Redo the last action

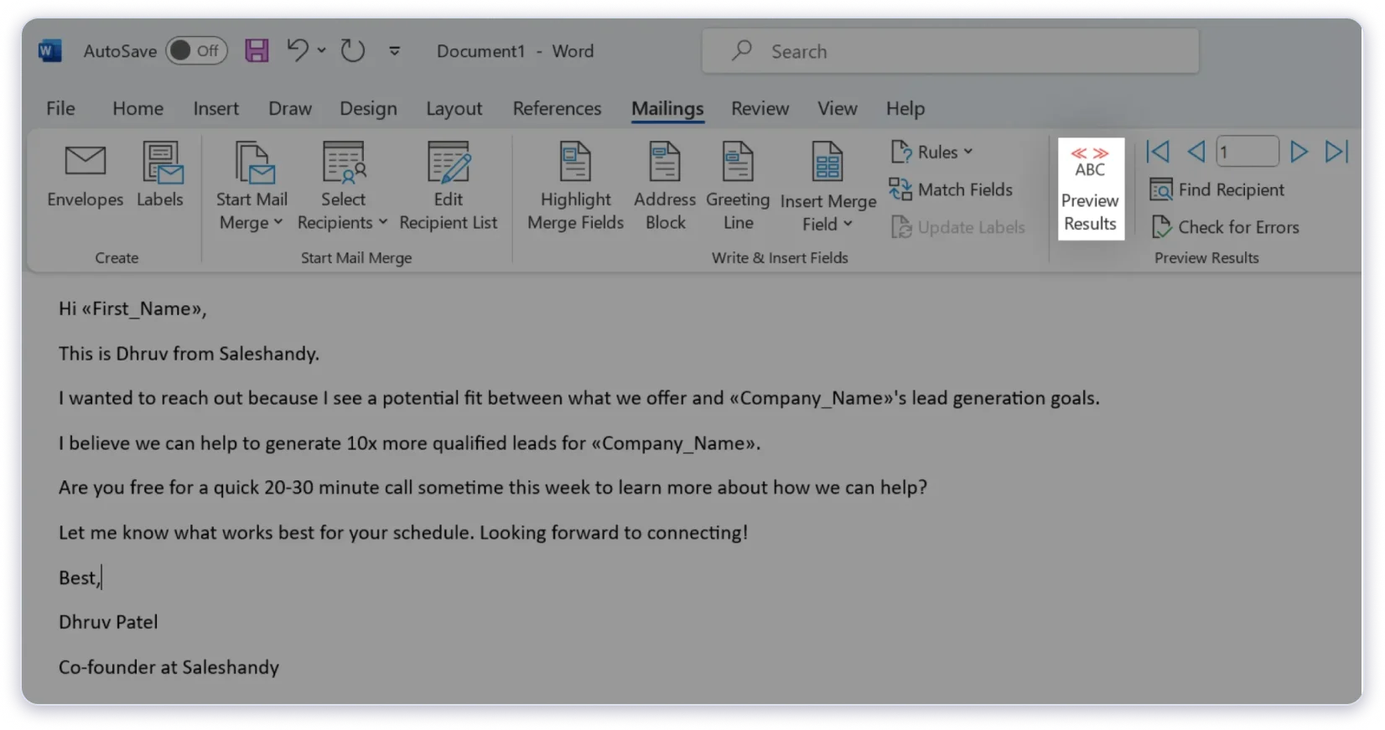click(x=353, y=51)
